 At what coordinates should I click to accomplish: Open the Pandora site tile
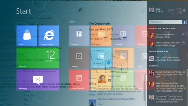pyautogui.click(x=79, y=36)
